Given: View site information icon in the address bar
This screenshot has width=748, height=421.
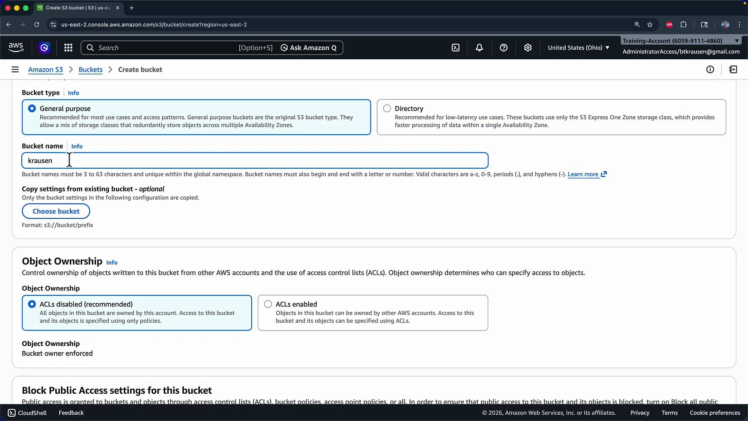Looking at the screenshot, I should [53, 25].
